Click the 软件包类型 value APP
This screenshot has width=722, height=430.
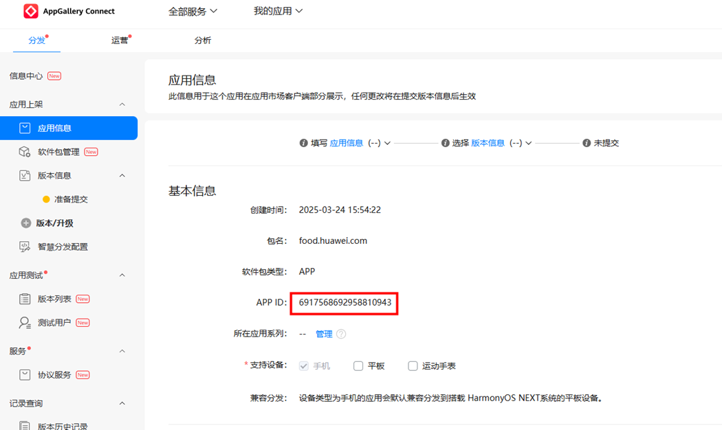click(307, 271)
